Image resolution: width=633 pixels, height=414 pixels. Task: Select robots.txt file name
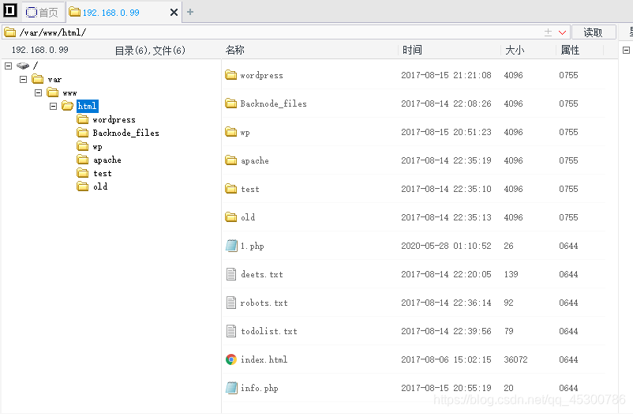pyautogui.click(x=264, y=303)
